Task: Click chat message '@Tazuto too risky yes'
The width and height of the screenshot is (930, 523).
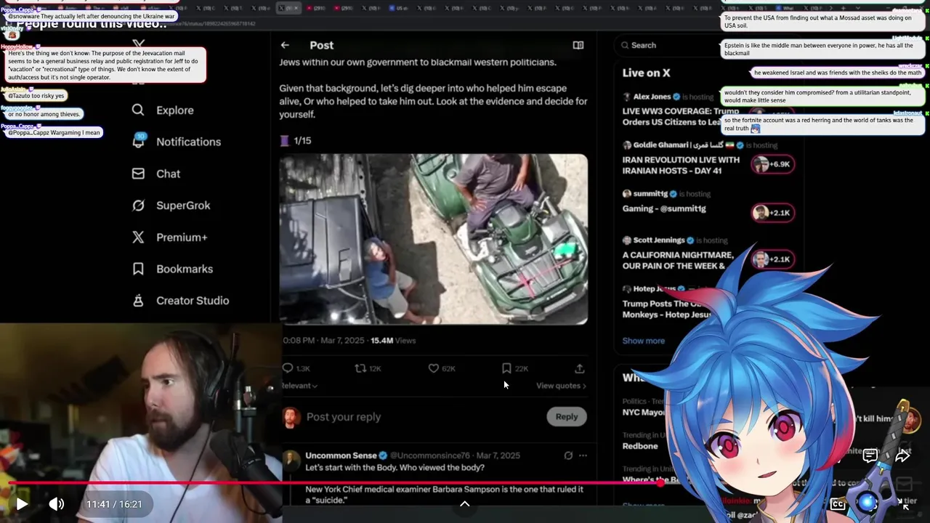Action: pyautogui.click(x=36, y=96)
